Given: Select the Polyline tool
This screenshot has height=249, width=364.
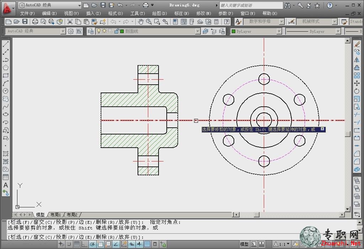Looking at the screenshot, I should pos(6,59).
